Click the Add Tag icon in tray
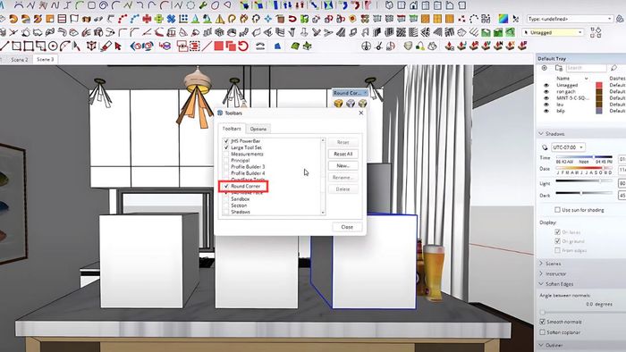Image resolution: width=626 pixels, height=352 pixels. click(x=545, y=68)
